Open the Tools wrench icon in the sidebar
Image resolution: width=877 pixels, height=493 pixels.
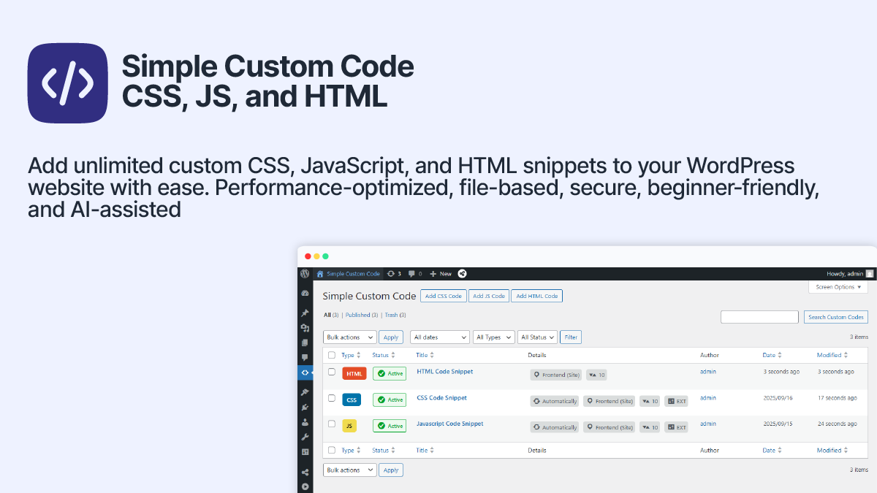click(x=305, y=437)
